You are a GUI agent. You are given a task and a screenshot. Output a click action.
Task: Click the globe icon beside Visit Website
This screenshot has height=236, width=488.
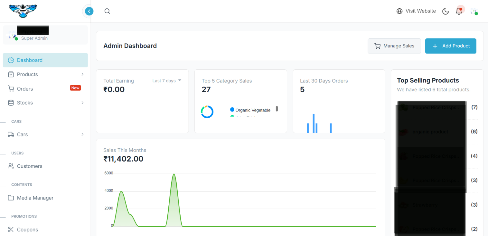pyautogui.click(x=399, y=11)
